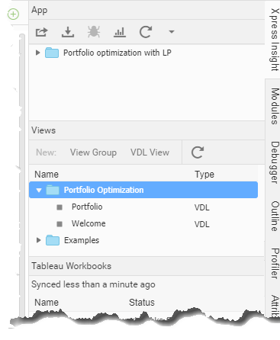This screenshot has width=280, height=340.
Task: Select the Portfolio VDL view square icon
Action: point(60,207)
